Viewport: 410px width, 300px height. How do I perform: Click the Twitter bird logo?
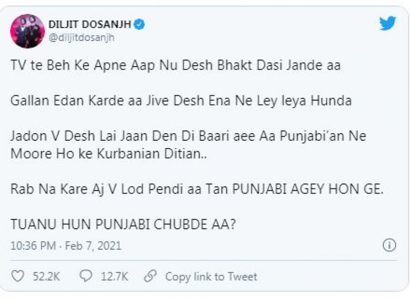click(387, 24)
